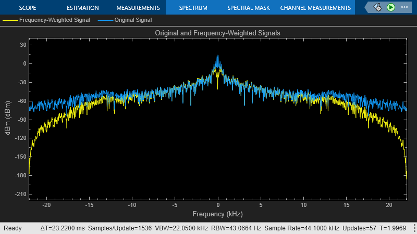Click the active Spectrum tab
The height and width of the screenshot is (234, 417).
click(193, 8)
